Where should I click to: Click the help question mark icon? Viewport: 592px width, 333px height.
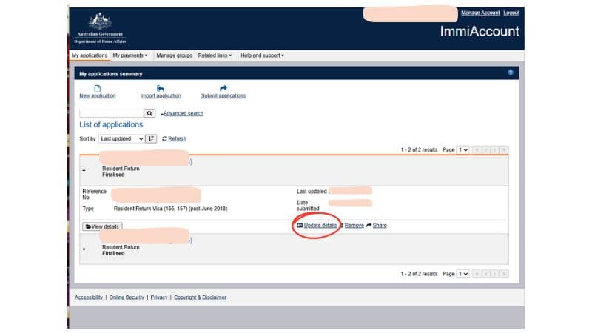pyautogui.click(x=511, y=73)
